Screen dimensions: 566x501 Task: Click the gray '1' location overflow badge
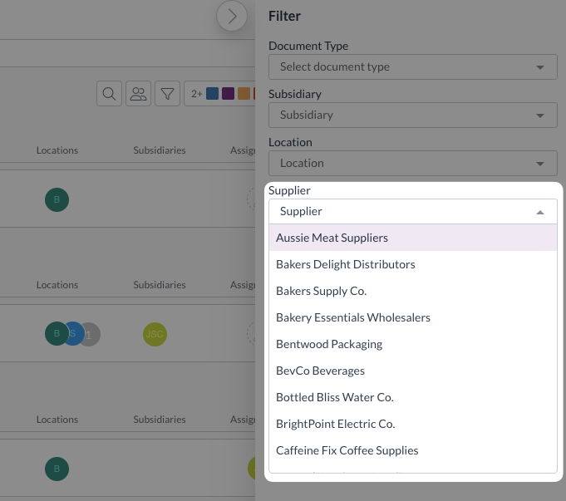click(x=89, y=334)
